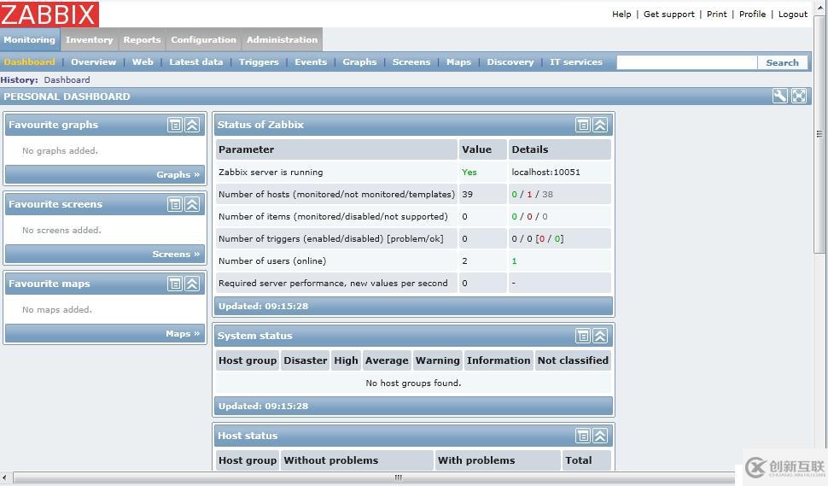This screenshot has width=828, height=486.
Task: Click the horizontal scrollbar left arrow
Action: click(x=5, y=477)
